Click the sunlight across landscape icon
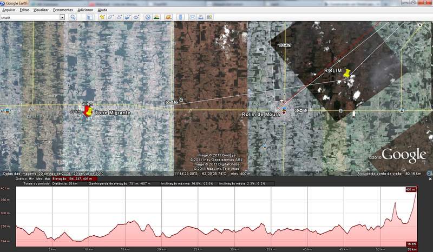 156,17
